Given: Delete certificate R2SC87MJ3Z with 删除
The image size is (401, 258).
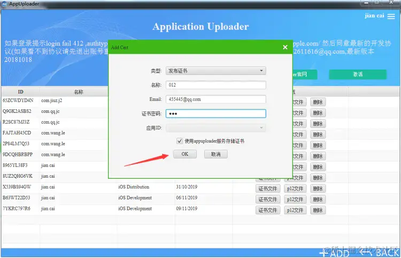Looking at the screenshot, I should 318,124.
